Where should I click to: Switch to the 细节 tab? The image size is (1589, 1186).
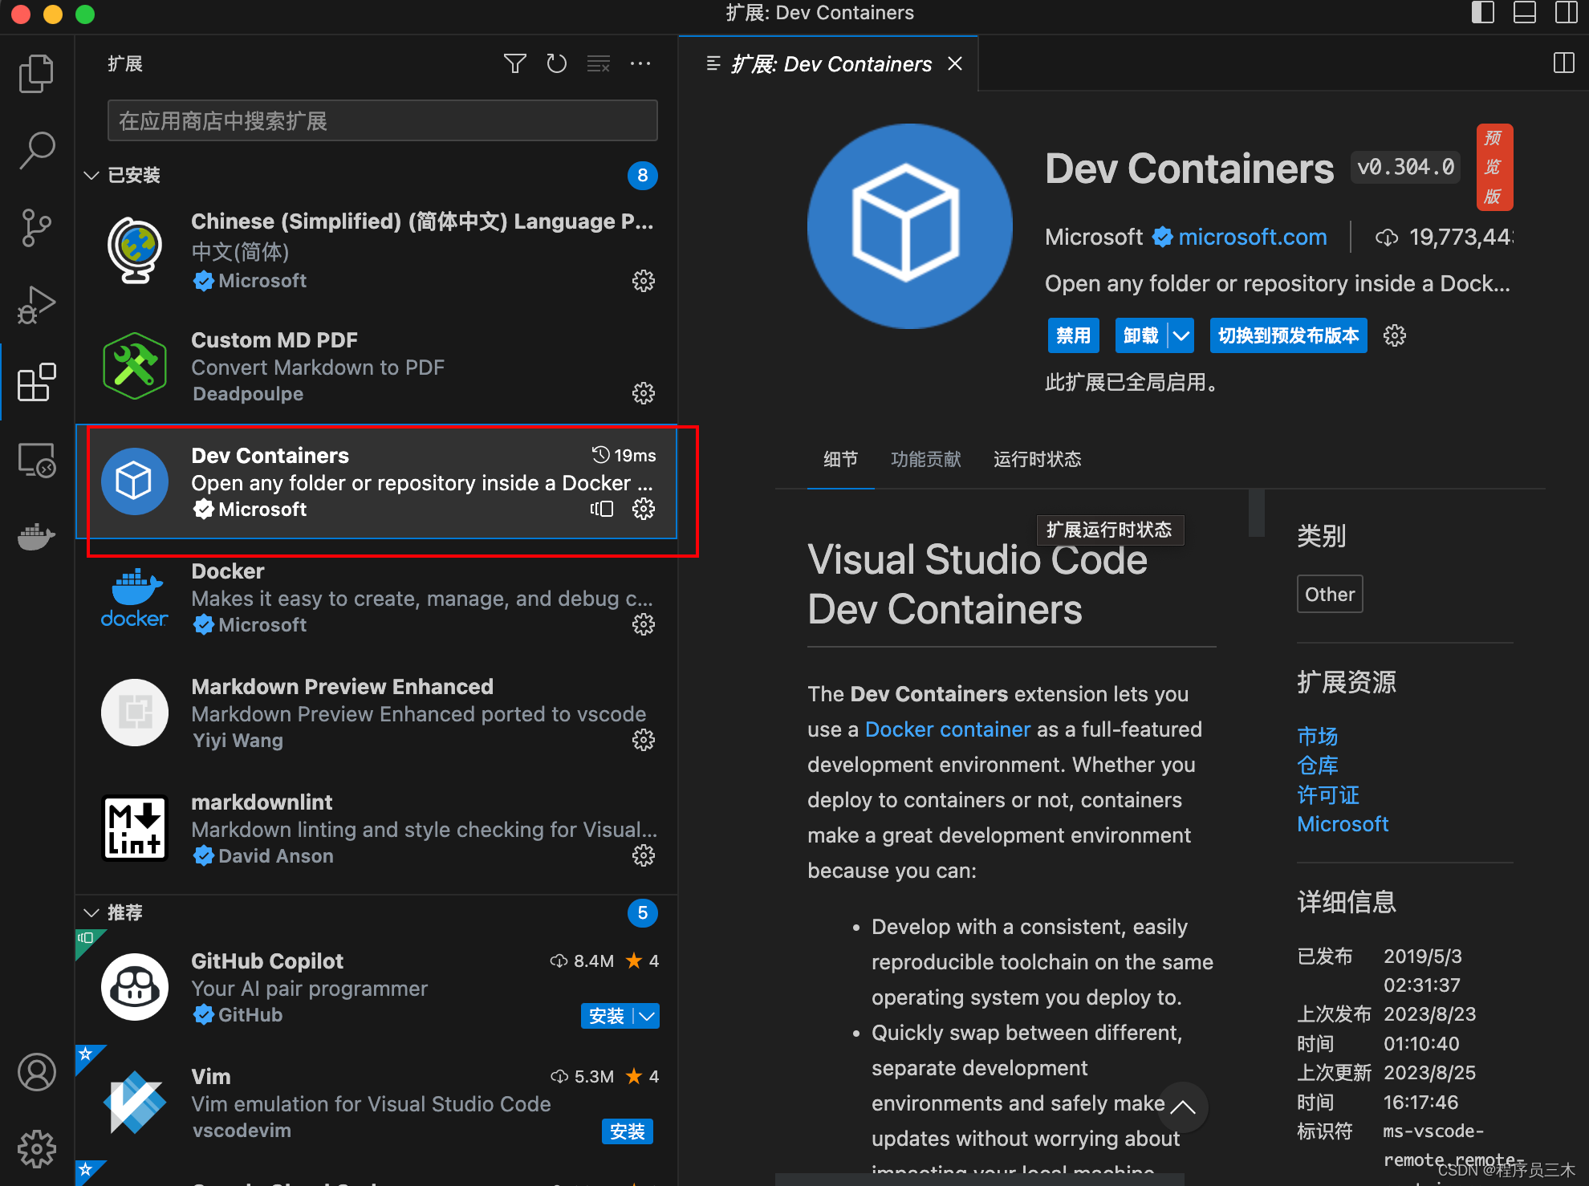(x=840, y=459)
